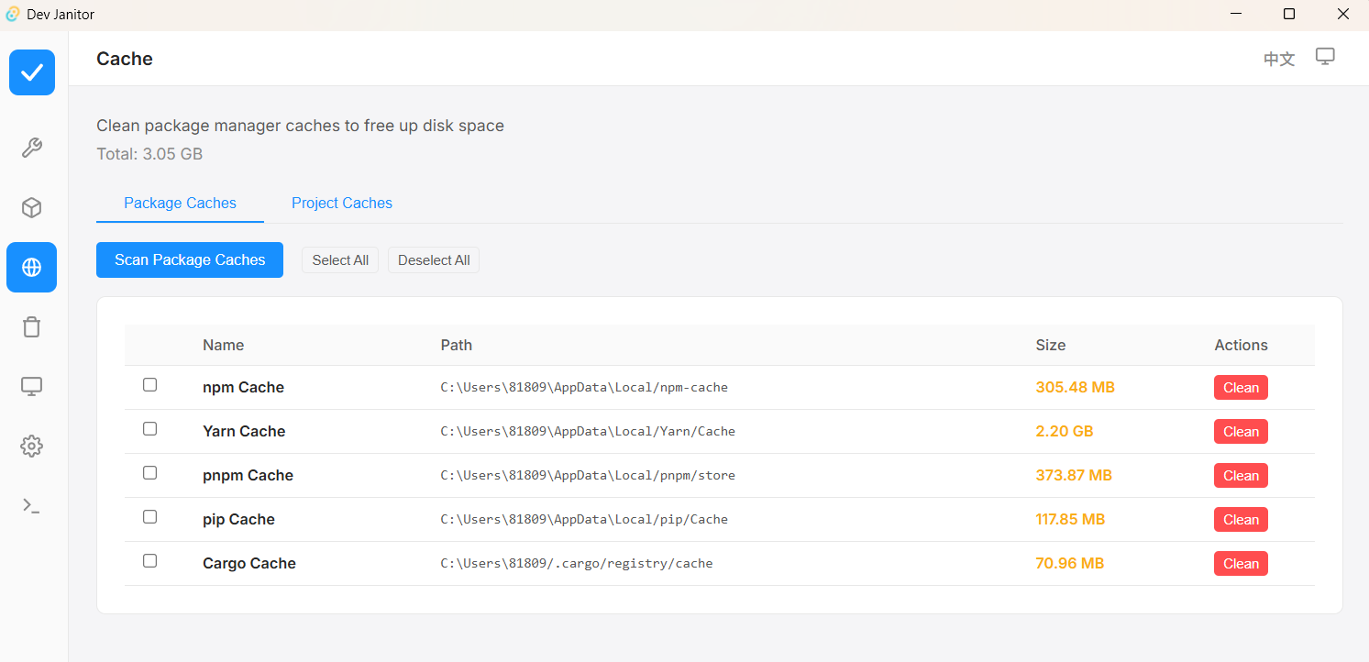Screen dimensions: 1369x662
Task: Switch to the Project Caches tab
Action: click(x=342, y=204)
